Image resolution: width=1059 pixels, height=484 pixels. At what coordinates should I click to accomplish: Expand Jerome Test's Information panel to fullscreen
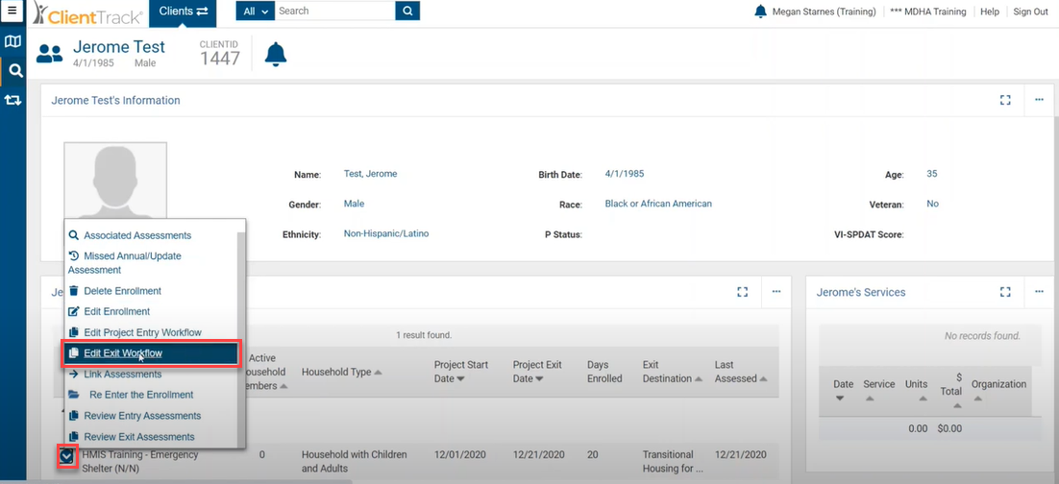[1005, 100]
